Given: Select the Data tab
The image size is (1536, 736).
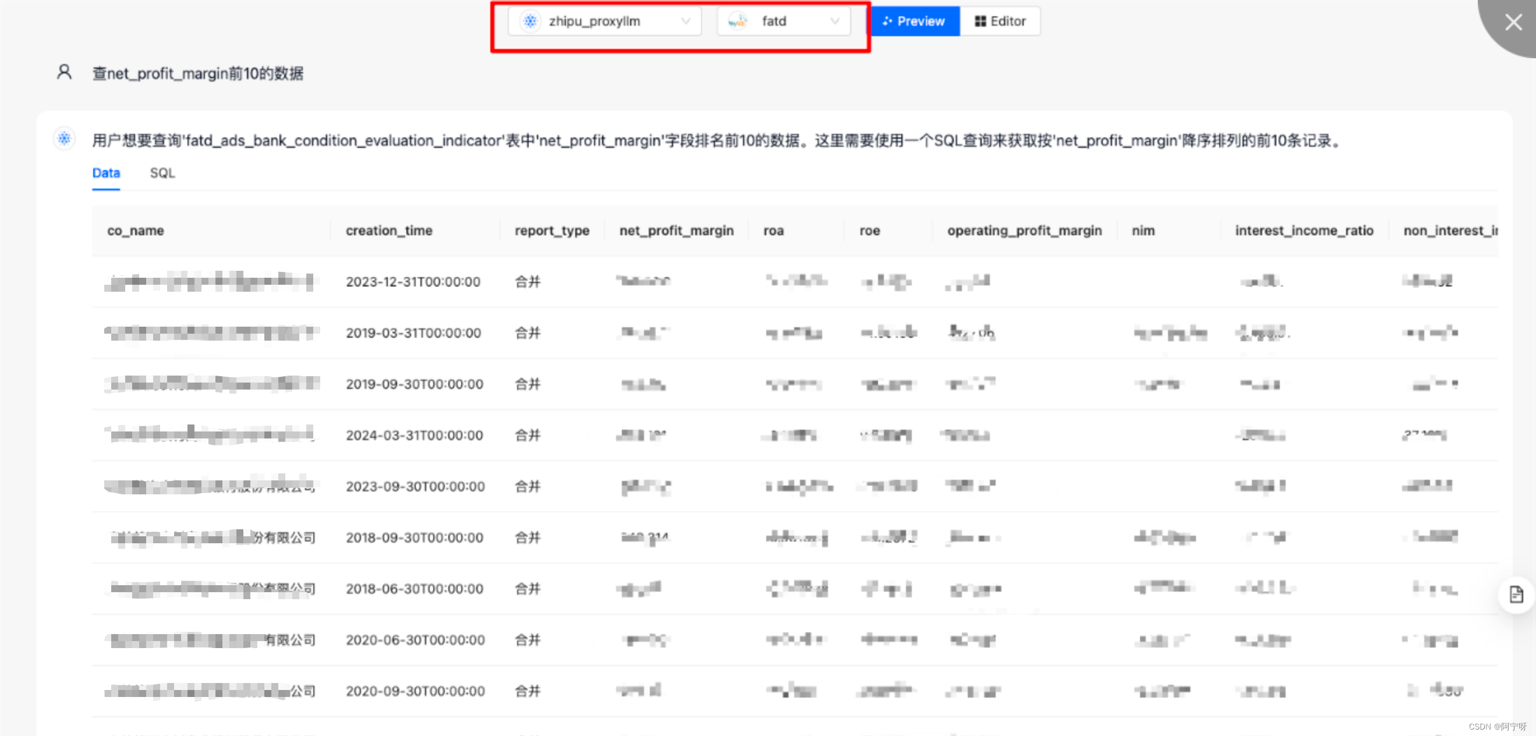Looking at the screenshot, I should click(x=106, y=173).
